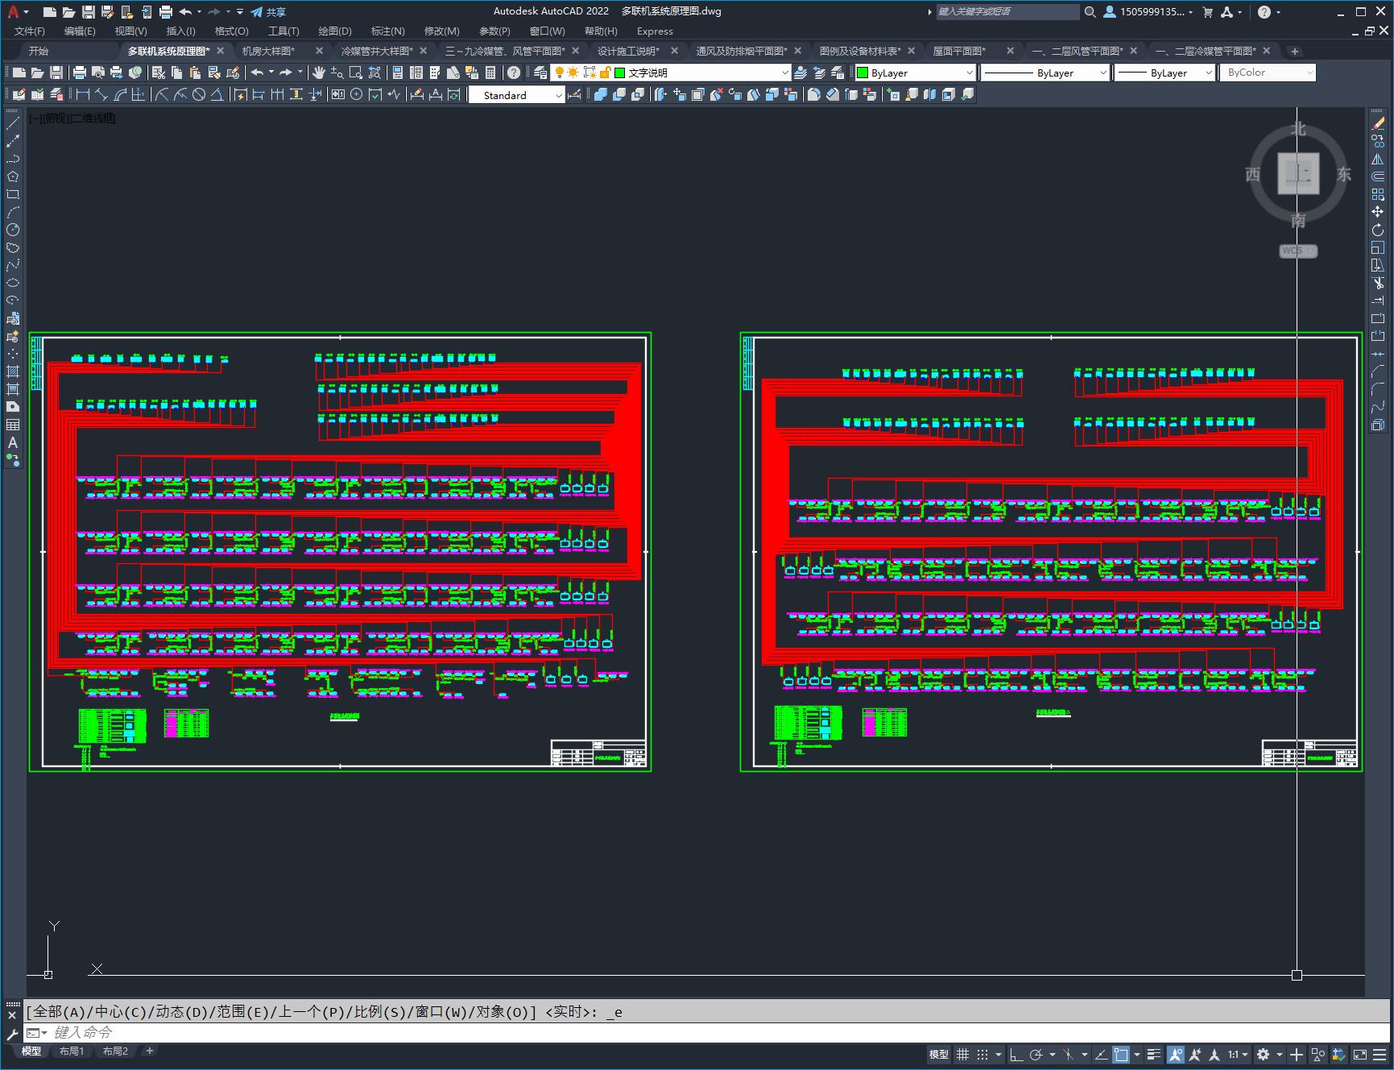1394x1070 pixels.
Task: Switch to the 屋面平面图 tab
Action: [x=959, y=51]
